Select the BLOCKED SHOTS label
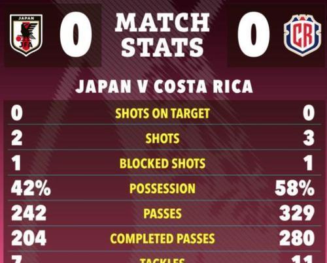327x263 pixels. tap(162, 163)
